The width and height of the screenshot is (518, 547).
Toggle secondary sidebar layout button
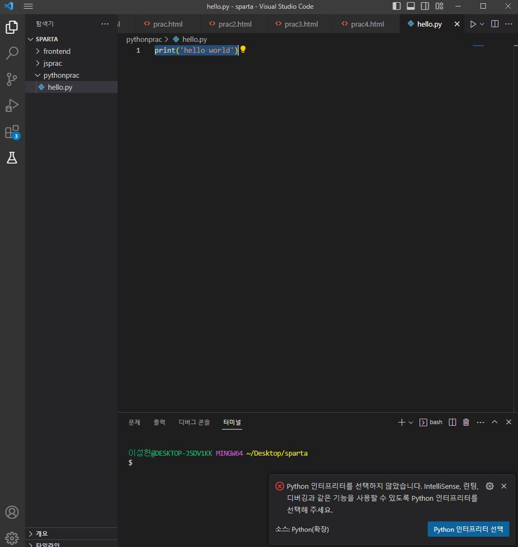425,6
